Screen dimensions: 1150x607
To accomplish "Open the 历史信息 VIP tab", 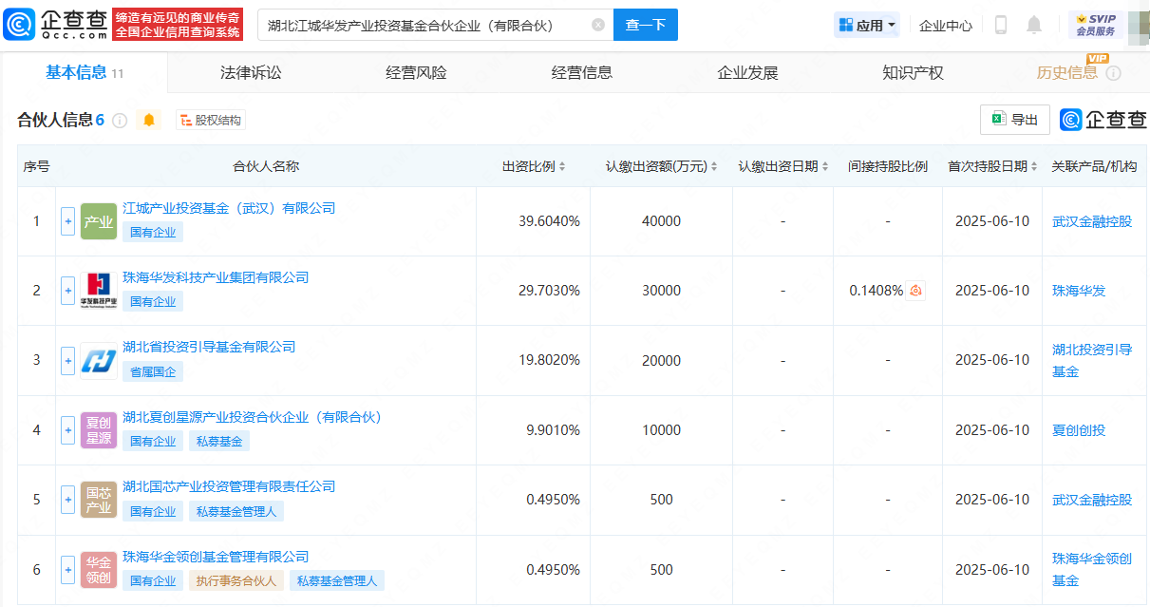I will coord(1067,73).
